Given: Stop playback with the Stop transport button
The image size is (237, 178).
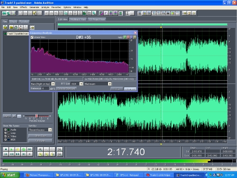Looking at the screenshot, I should pos(6,149).
